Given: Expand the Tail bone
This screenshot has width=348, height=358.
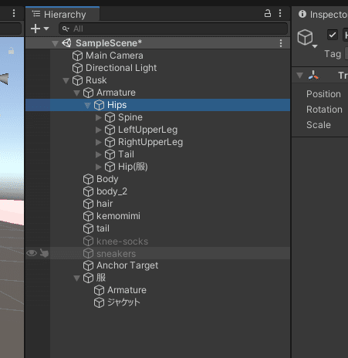Looking at the screenshot, I should 98,154.
